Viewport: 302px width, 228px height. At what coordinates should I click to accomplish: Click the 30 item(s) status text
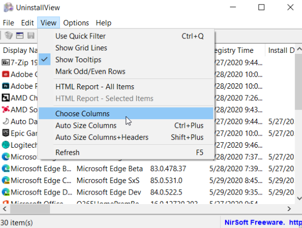(x=17, y=223)
